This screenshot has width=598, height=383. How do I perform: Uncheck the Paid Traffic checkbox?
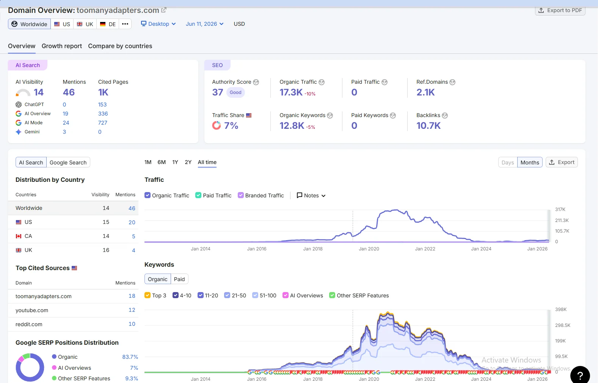(198, 195)
